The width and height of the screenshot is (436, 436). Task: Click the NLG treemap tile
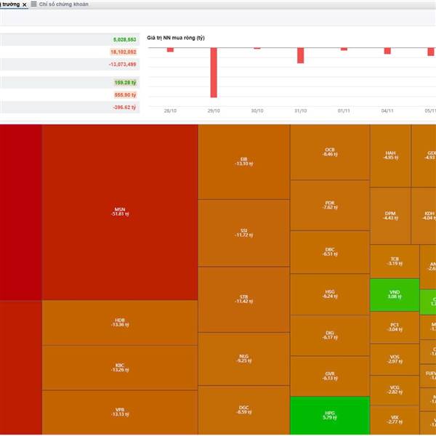pyautogui.click(x=244, y=359)
